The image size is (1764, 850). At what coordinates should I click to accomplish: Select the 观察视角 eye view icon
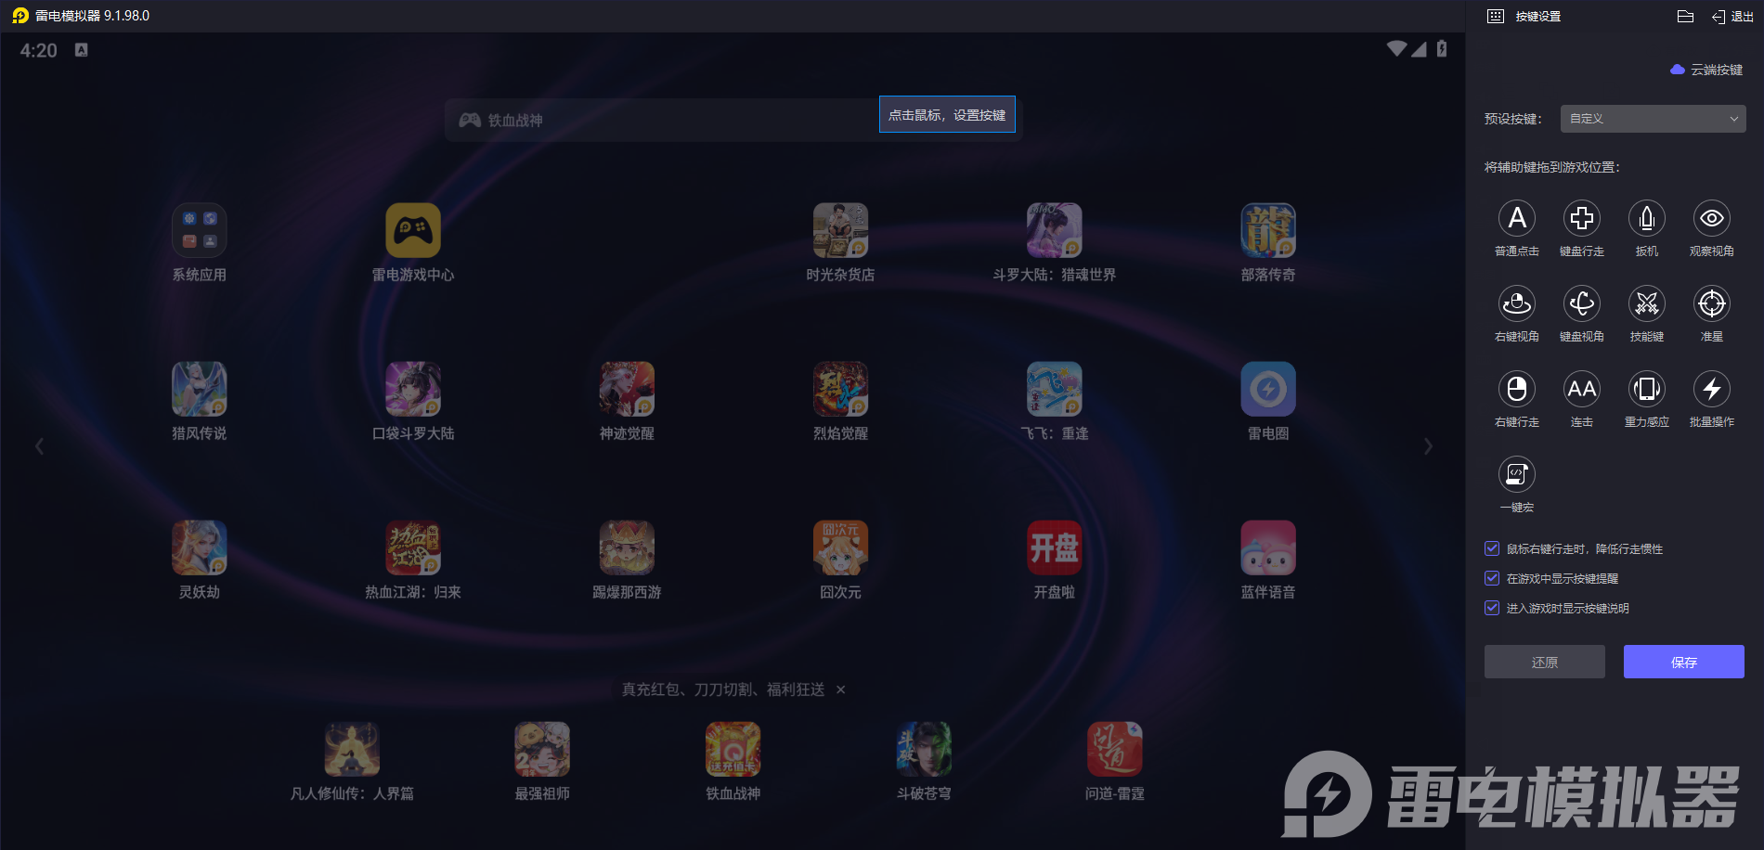[x=1712, y=218]
